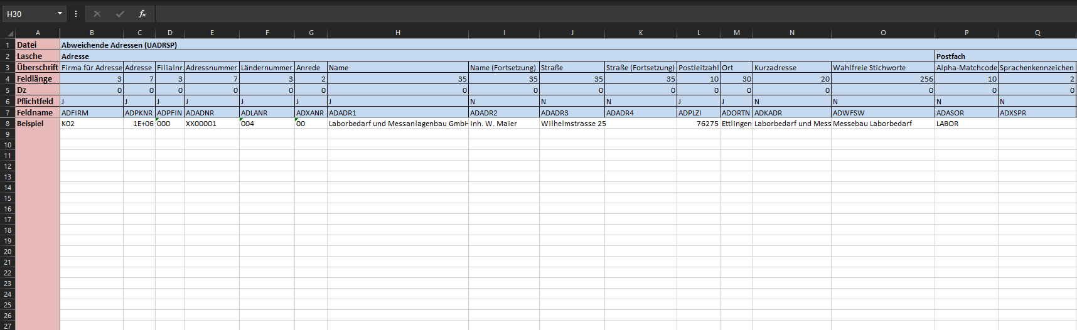The image size is (1077, 330).
Task: Click the 'Filialnr.' header cell
Action: coord(170,68)
